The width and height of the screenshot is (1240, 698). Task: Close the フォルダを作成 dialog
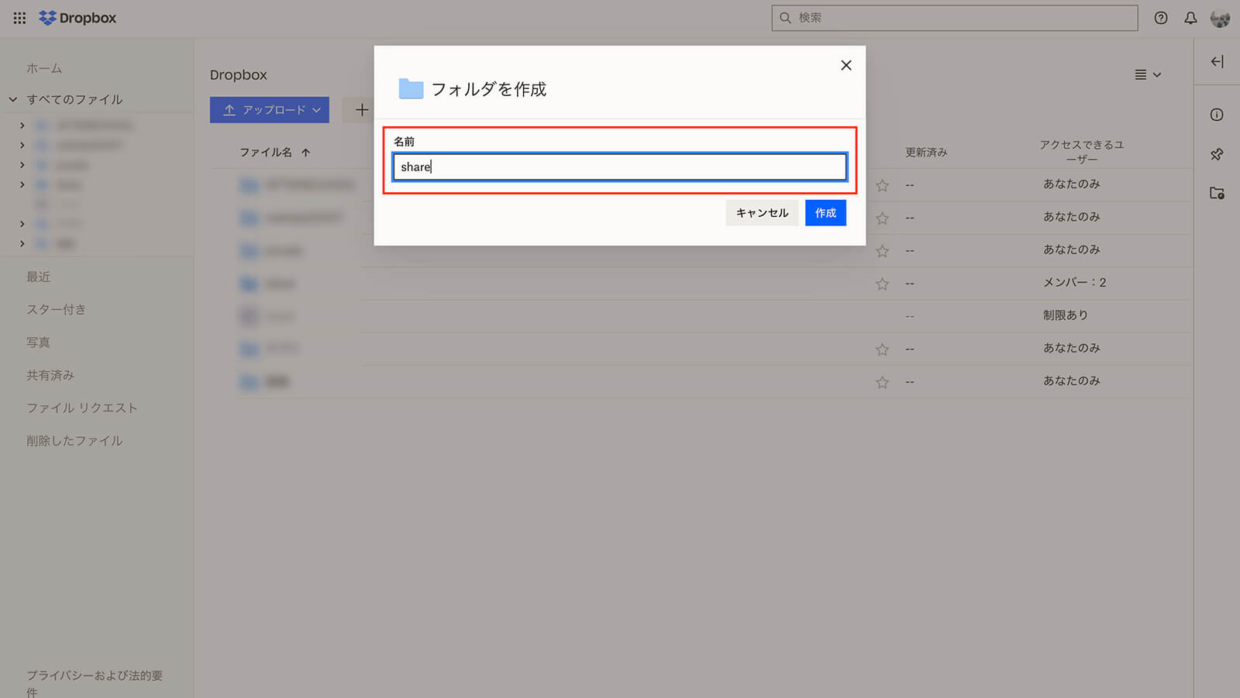coord(846,65)
